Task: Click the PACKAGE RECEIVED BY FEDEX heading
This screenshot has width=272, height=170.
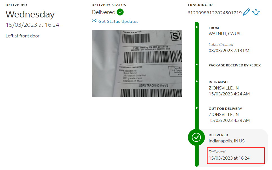Action: click(234, 65)
